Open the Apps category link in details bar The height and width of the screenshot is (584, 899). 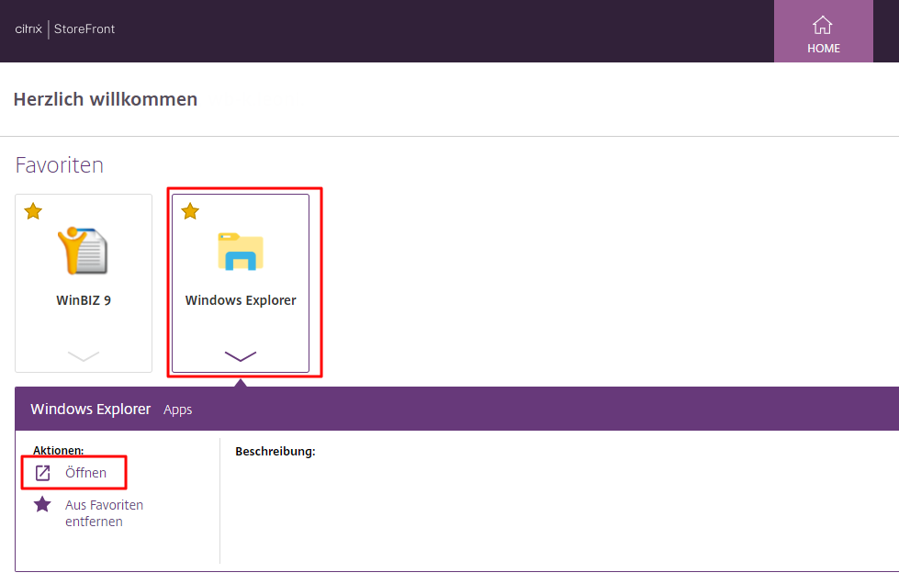pyautogui.click(x=177, y=410)
